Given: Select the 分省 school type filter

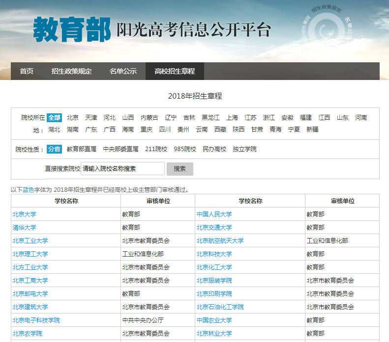Looking at the screenshot, I should pos(54,149).
